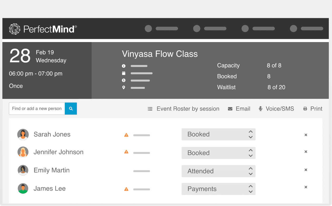This screenshot has width=332, height=206.
Task: Click the blue search magnifier button
Action: [x=71, y=109]
